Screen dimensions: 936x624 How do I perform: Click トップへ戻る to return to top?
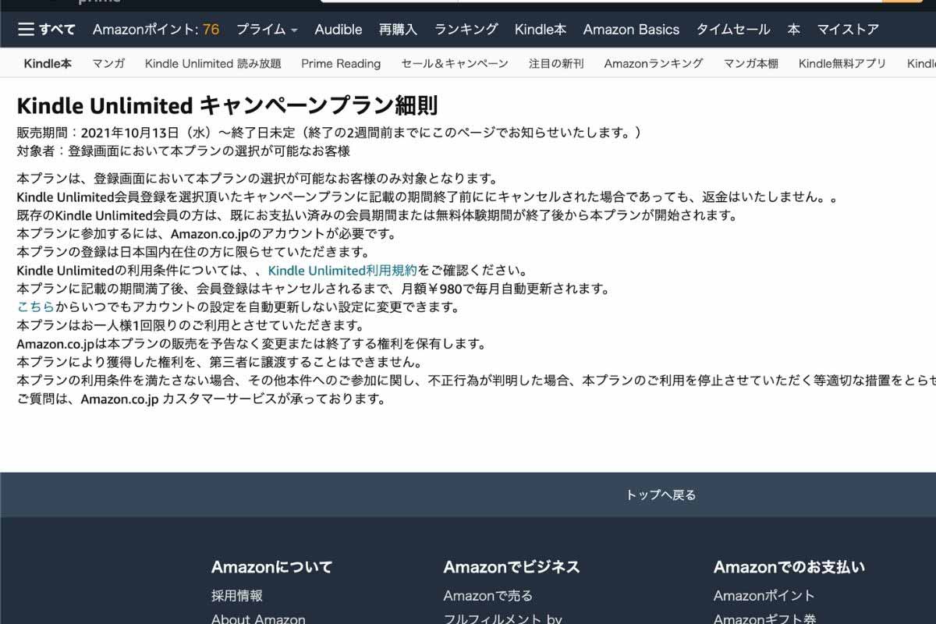[662, 494]
